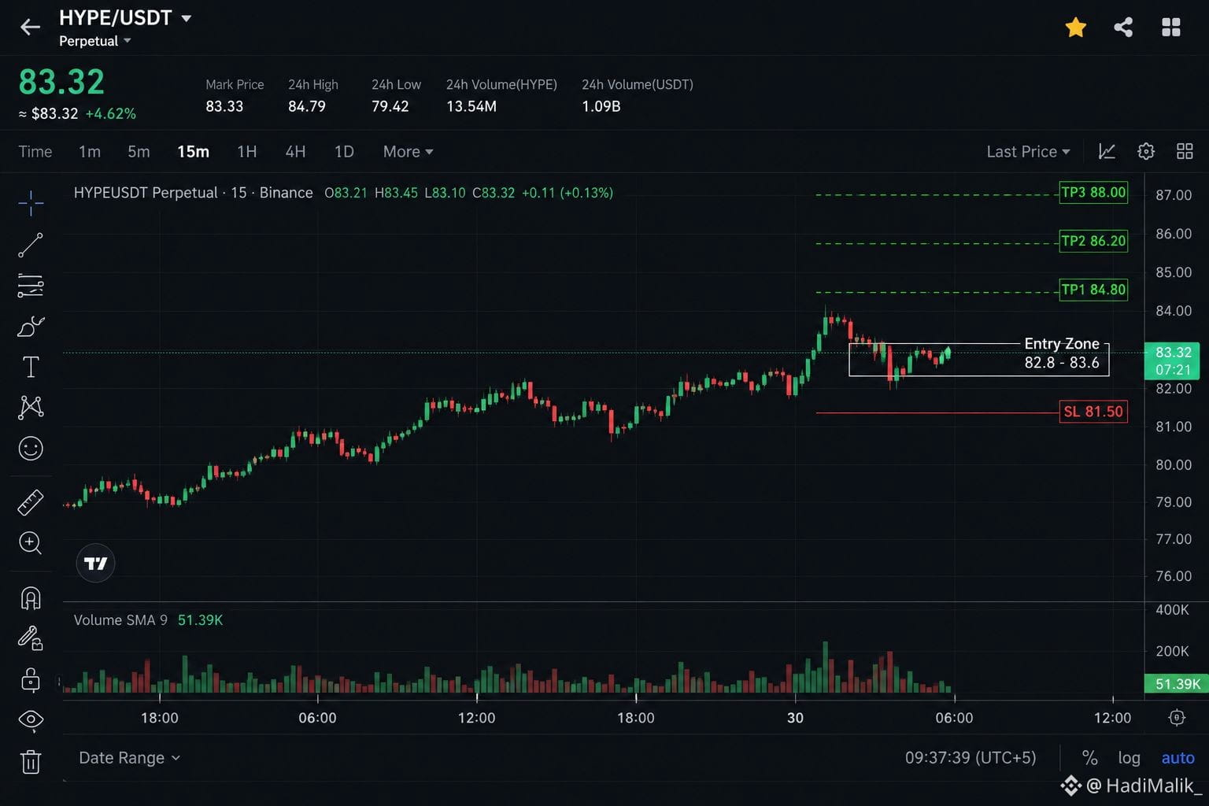Delete drawings with trash icon
Image resolution: width=1209 pixels, height=806 pixels.
(x=31, y=761)
